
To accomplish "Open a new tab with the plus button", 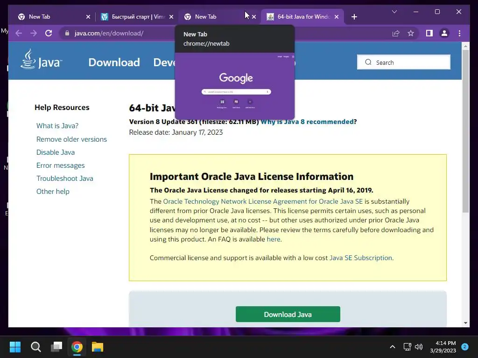I will pos(354,17).
